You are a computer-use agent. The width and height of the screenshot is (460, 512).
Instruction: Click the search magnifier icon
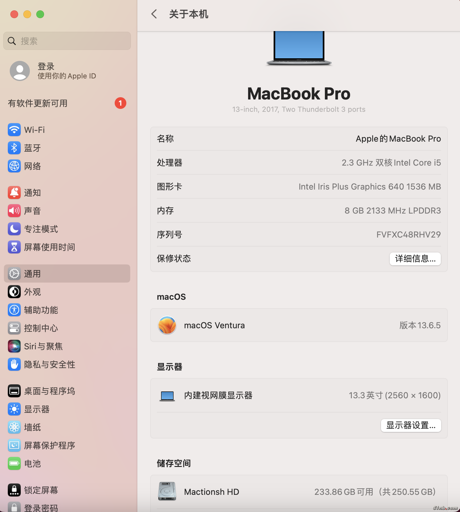click(x=12, y=41)
